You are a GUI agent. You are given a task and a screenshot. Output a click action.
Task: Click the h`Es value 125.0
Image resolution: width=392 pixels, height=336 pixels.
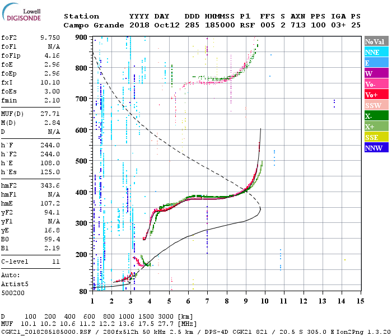coord(50,172)
